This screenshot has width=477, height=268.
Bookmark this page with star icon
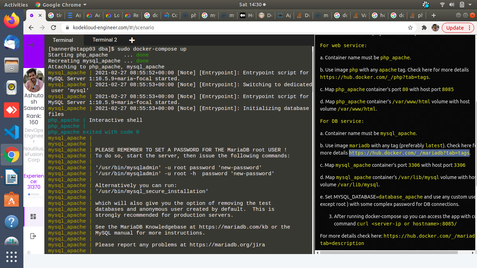coord(410,28)
